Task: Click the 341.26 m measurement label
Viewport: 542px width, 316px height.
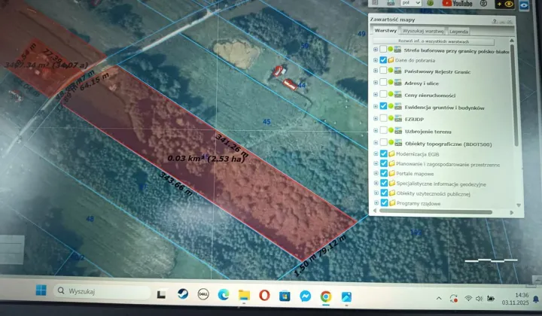Action: coord(232,144)
